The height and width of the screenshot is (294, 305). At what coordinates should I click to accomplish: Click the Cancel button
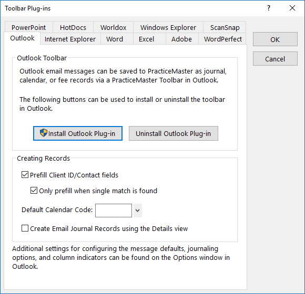click(x=275, y=59)
